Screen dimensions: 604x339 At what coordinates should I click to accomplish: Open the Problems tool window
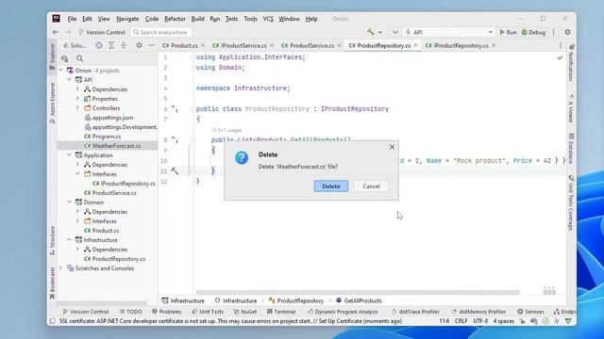167,312
